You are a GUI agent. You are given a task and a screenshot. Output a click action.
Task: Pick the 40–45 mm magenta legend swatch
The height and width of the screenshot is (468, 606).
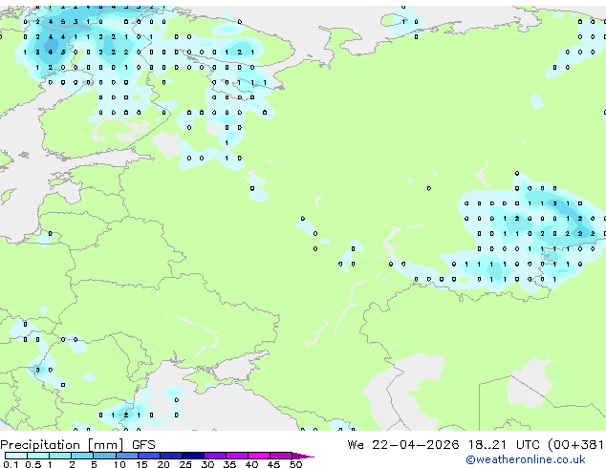(x=259, y=456)
